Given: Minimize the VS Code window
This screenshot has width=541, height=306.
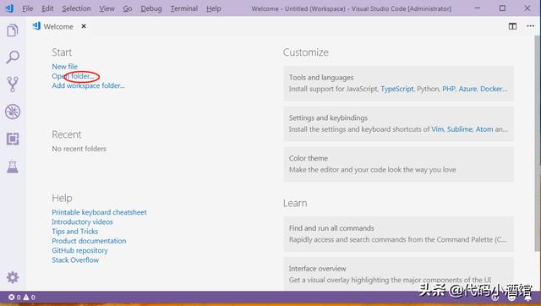Looking at the screenshot, I should [x=477, y=8].
